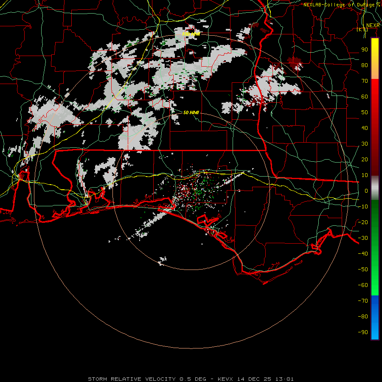The image size is (382, 382).
Task: Click the "100 NMI" range ring label
Action: pyautogui.click(x=191, y=34)
